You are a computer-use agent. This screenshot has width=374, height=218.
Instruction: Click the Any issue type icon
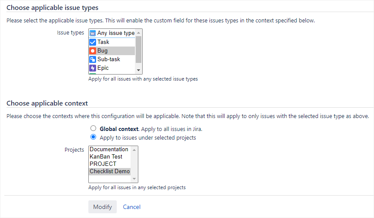coord(93,33)
